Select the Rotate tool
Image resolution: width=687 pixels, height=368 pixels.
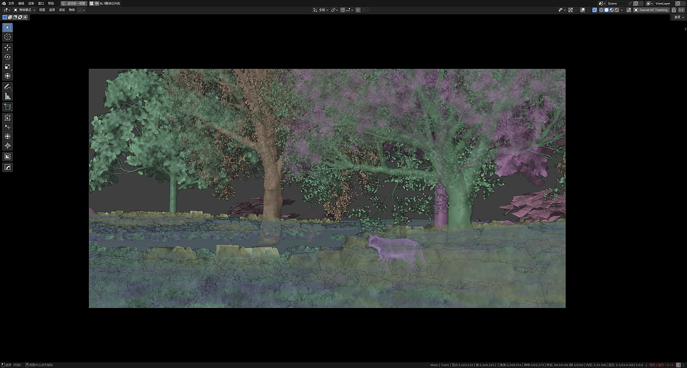[x=8, y=57]
